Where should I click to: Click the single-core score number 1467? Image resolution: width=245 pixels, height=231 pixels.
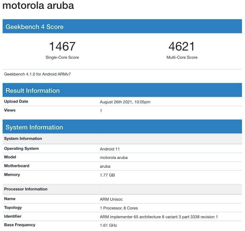62,47
